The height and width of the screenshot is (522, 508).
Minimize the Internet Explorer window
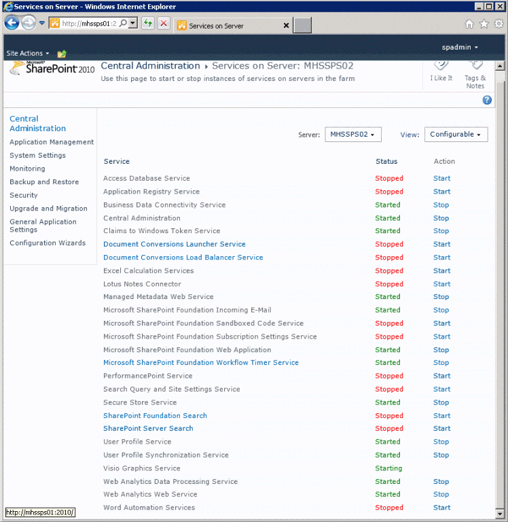479,6
